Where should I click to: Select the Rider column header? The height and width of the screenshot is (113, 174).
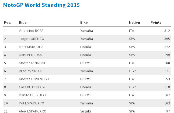tap(23, 23)
